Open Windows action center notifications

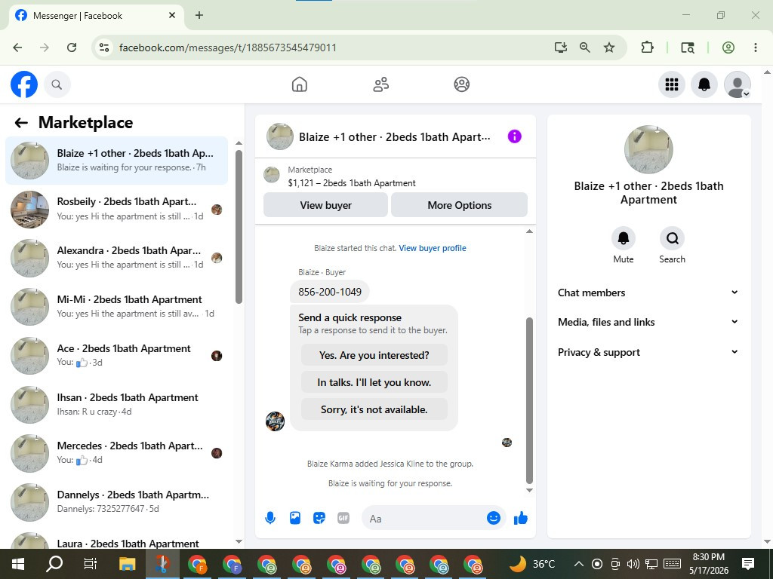coord(748,564)
